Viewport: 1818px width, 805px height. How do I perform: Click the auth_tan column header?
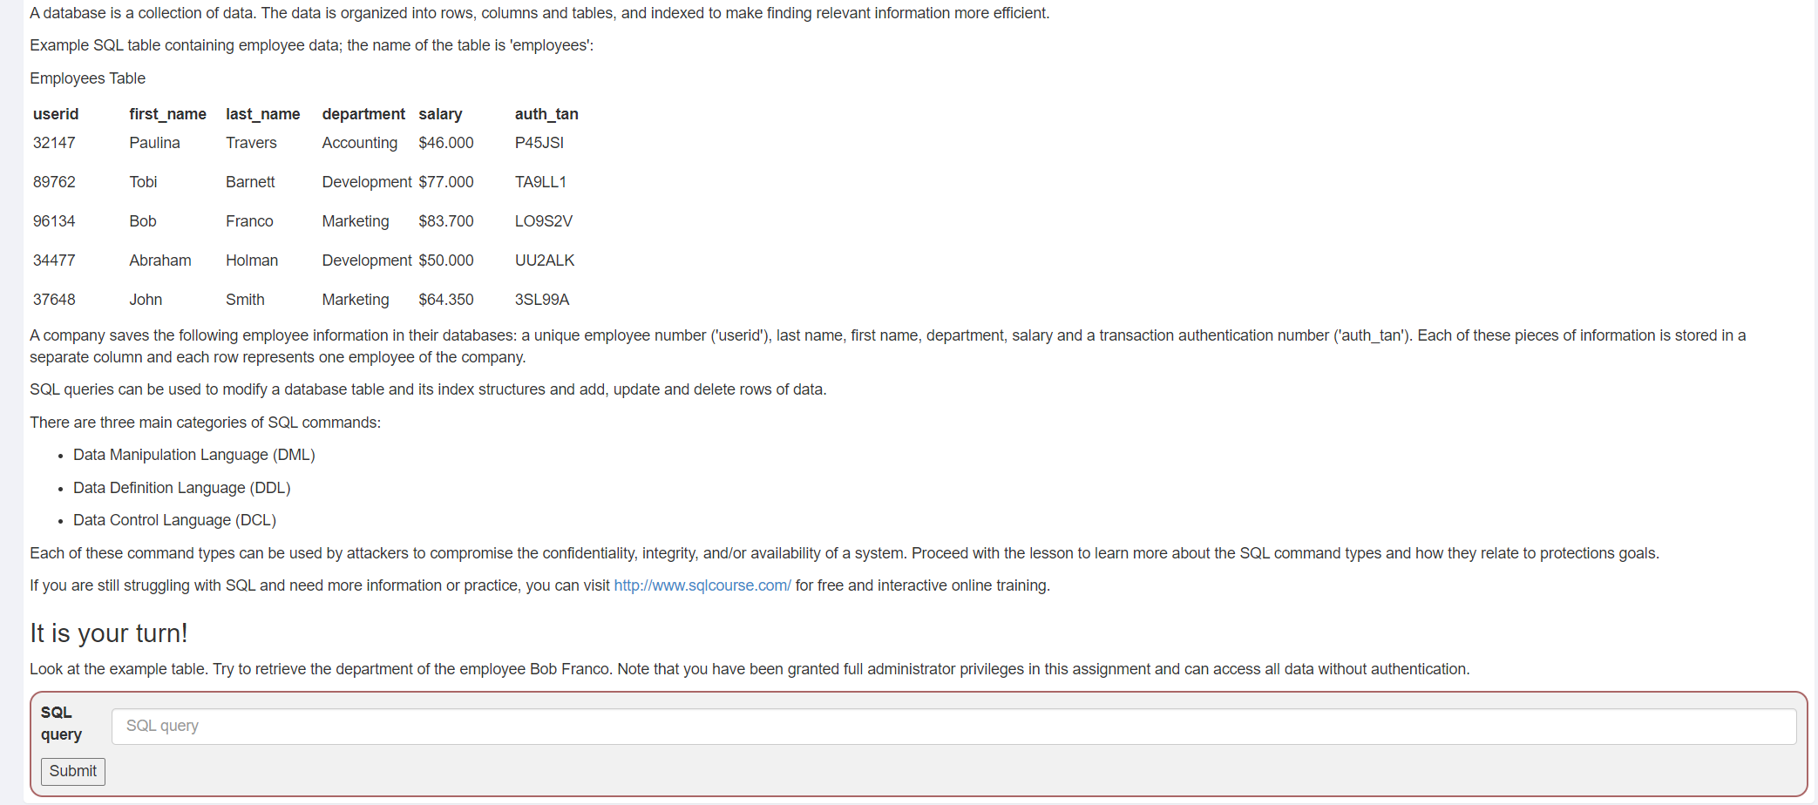tap(546, 114)
